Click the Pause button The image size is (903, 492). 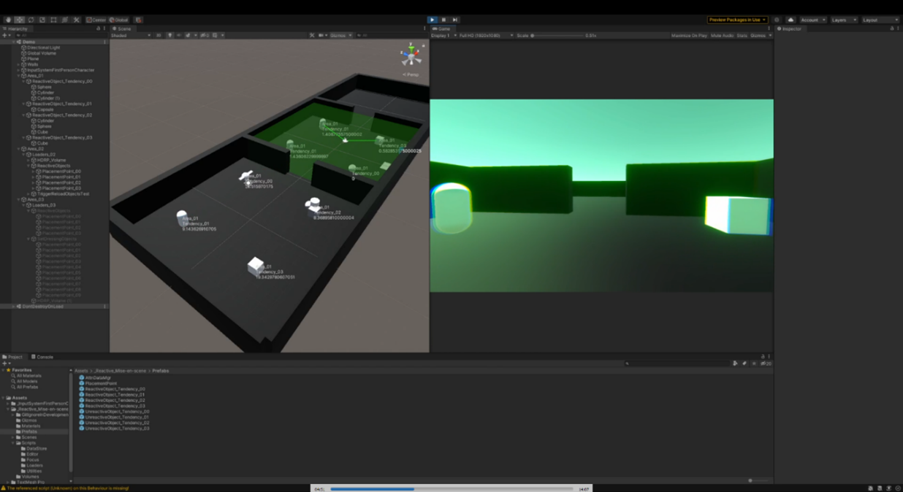[443, 20]
